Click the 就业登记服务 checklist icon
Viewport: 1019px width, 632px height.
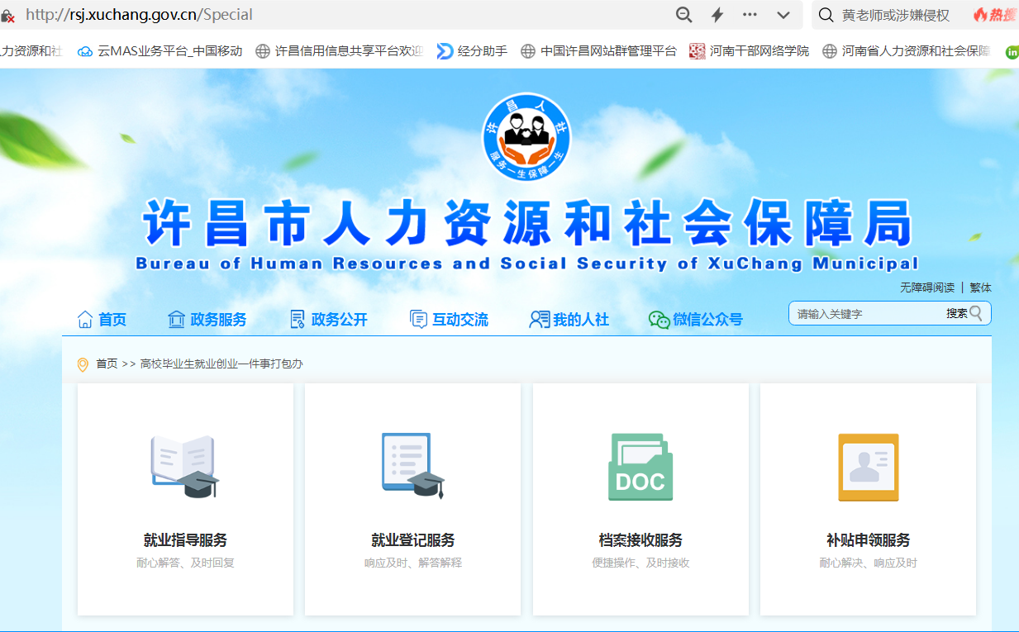point(412,467)
